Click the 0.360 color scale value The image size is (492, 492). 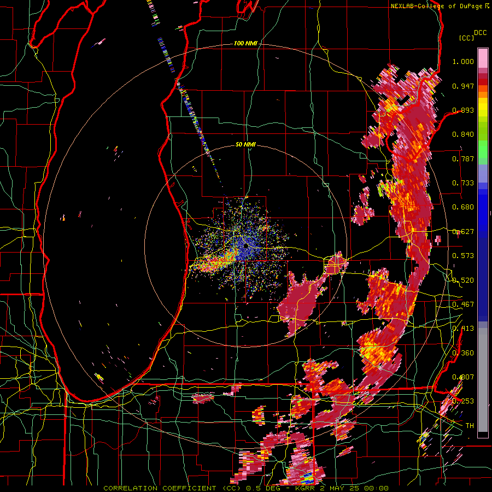pyautogui.click(x=463, y=353)
